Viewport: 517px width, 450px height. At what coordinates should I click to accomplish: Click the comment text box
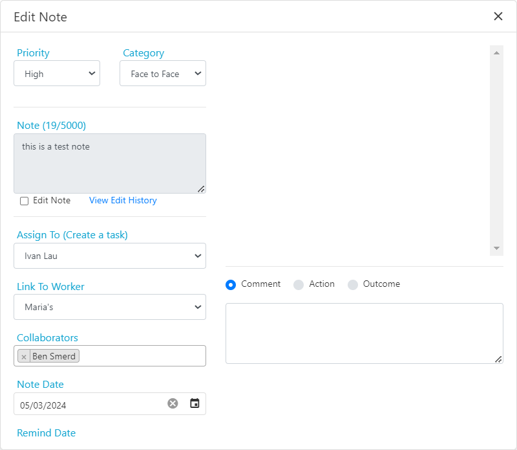click(364, 333)
